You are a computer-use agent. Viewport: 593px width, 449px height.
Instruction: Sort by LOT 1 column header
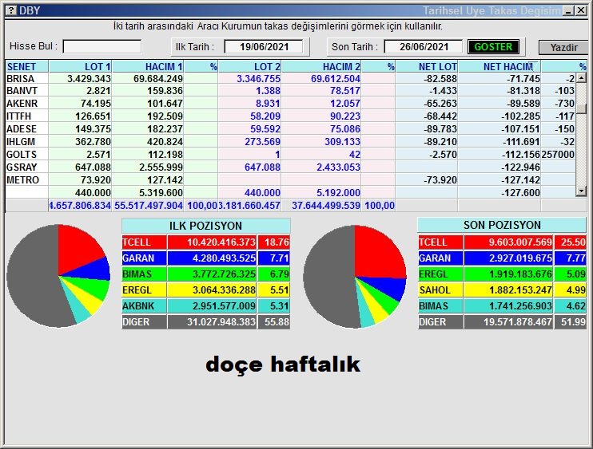pyautogui.click(x=80, y=66)
